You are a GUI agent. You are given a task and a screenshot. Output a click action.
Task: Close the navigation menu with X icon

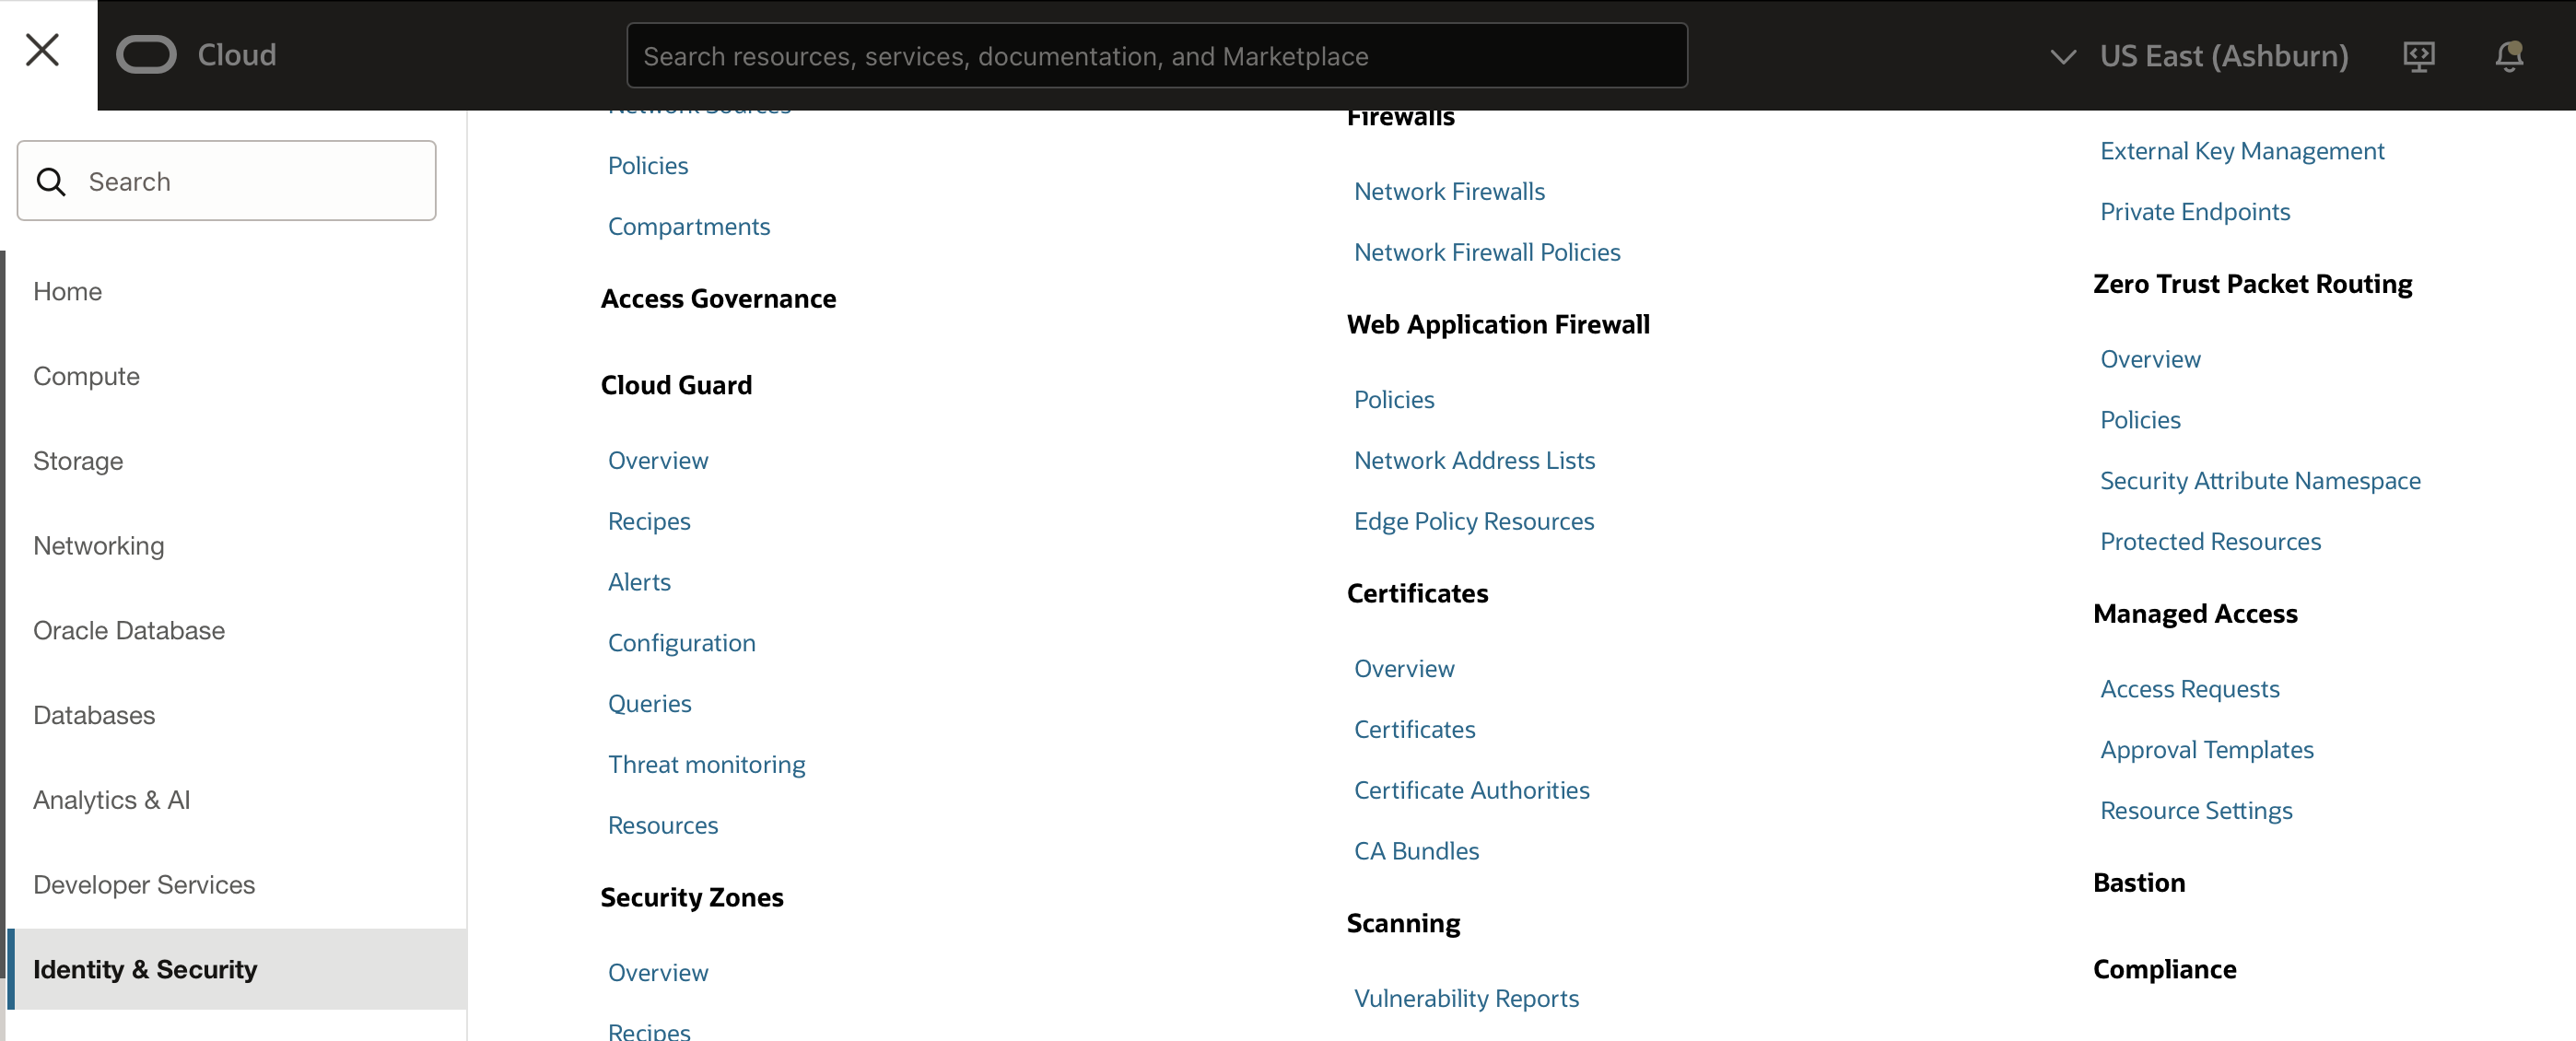42,50
